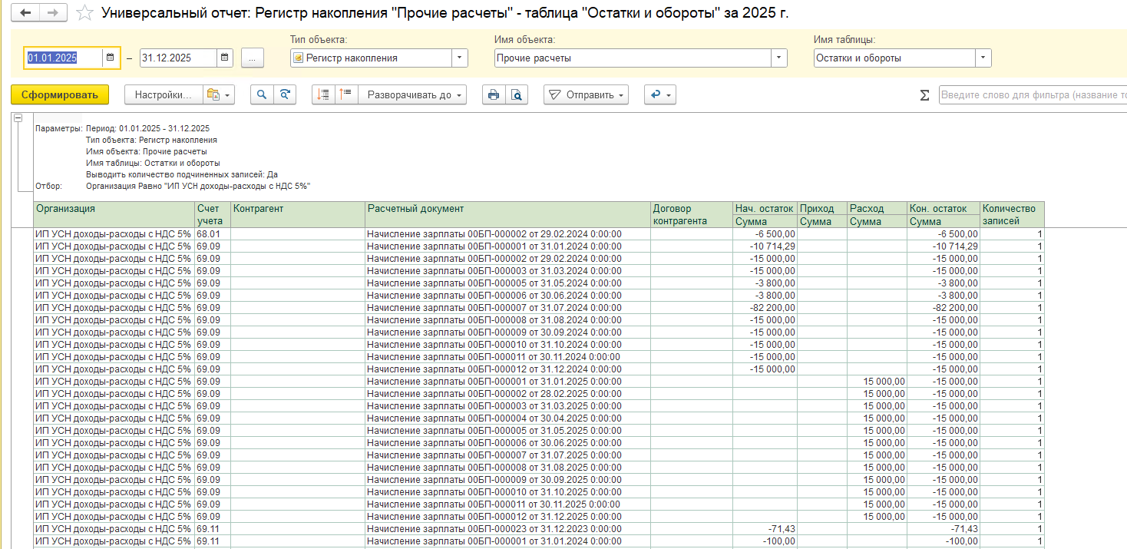The height and width of the screenshot is (549, 1127).
Task: Select document 00БП-000004 от 30.04.2025
Action: [x=507, y=418]
